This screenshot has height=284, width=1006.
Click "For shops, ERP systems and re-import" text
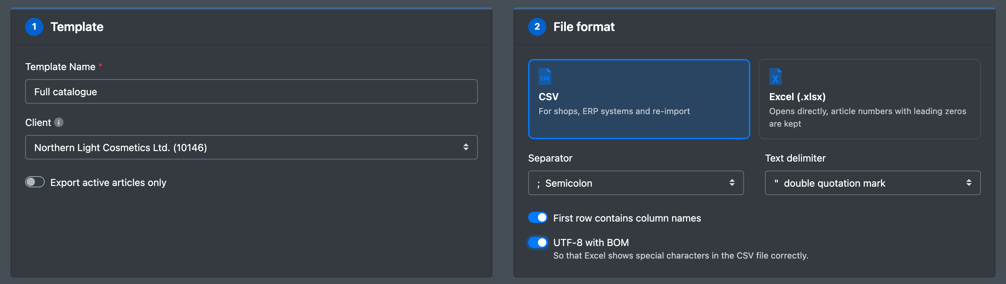[x=614, y=111]
